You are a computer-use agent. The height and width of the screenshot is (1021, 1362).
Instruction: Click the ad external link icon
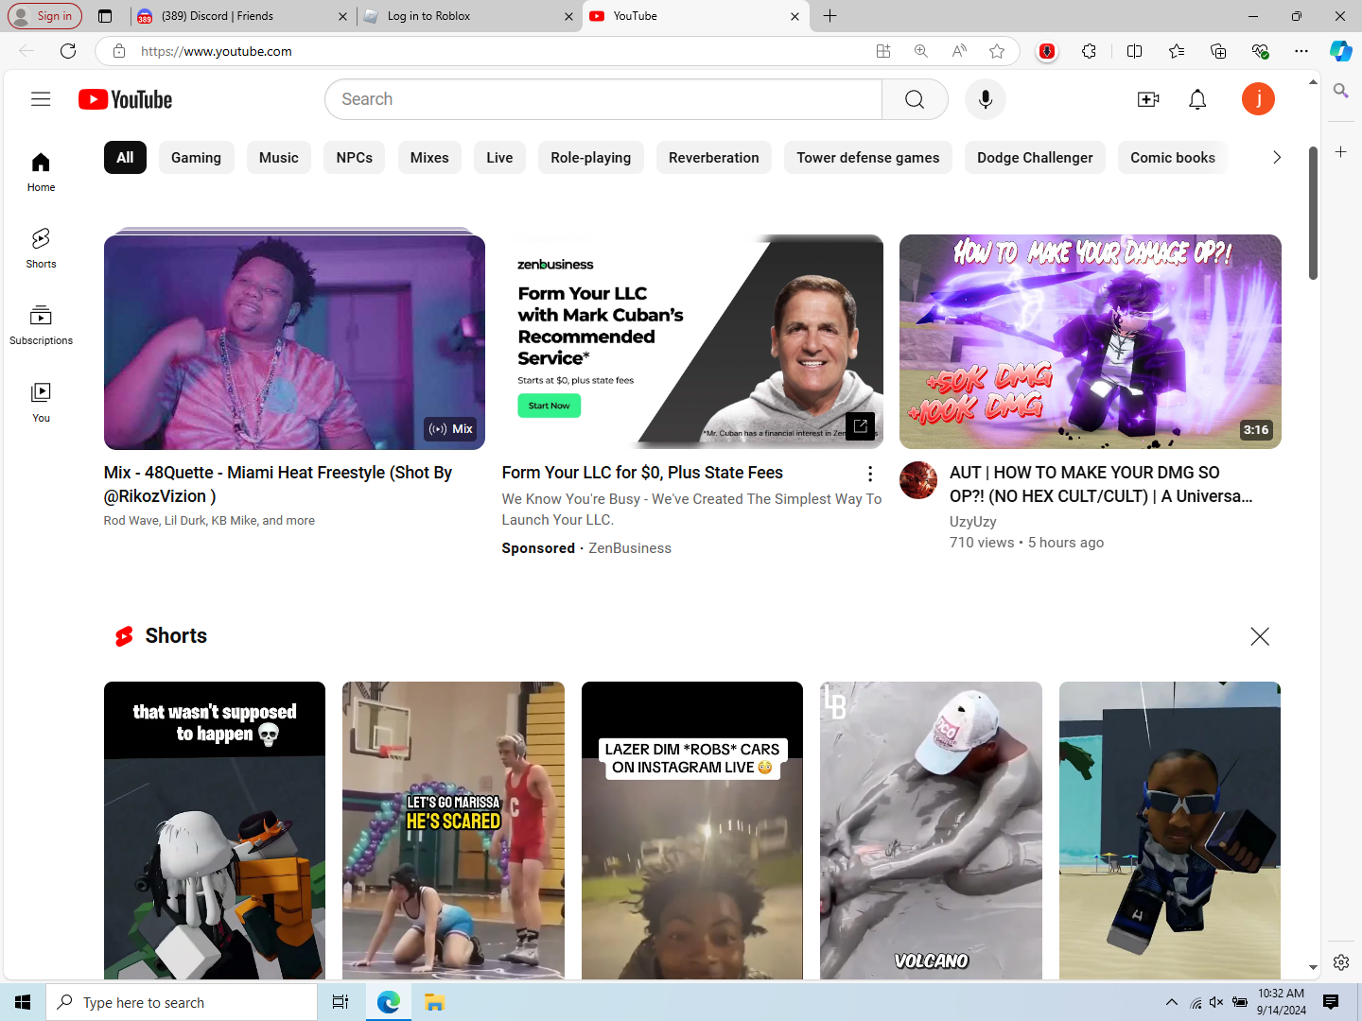pyautogui.click(x=860, y=426)
